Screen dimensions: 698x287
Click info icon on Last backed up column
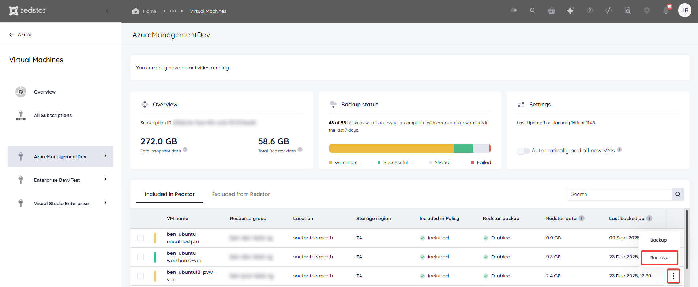649,218
